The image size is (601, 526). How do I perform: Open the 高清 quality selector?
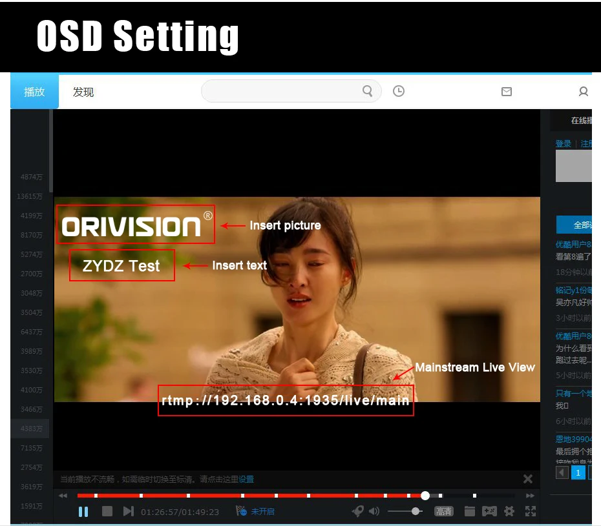(x=443, y=511)
